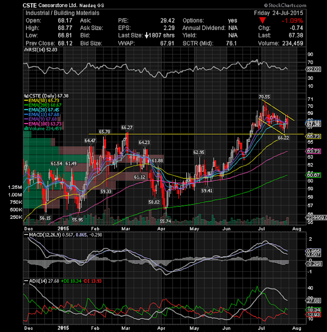Click the Nasdaq GS exchange label
Viewport: 327px width, 332px height.
tap(92, 6)
